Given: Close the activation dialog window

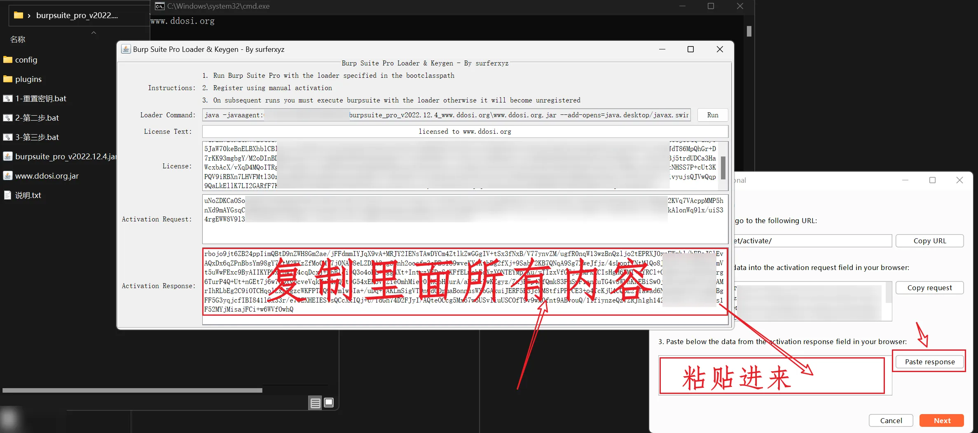Looking at the screenshot, I should pyautogui.click(x=959, y=180).
